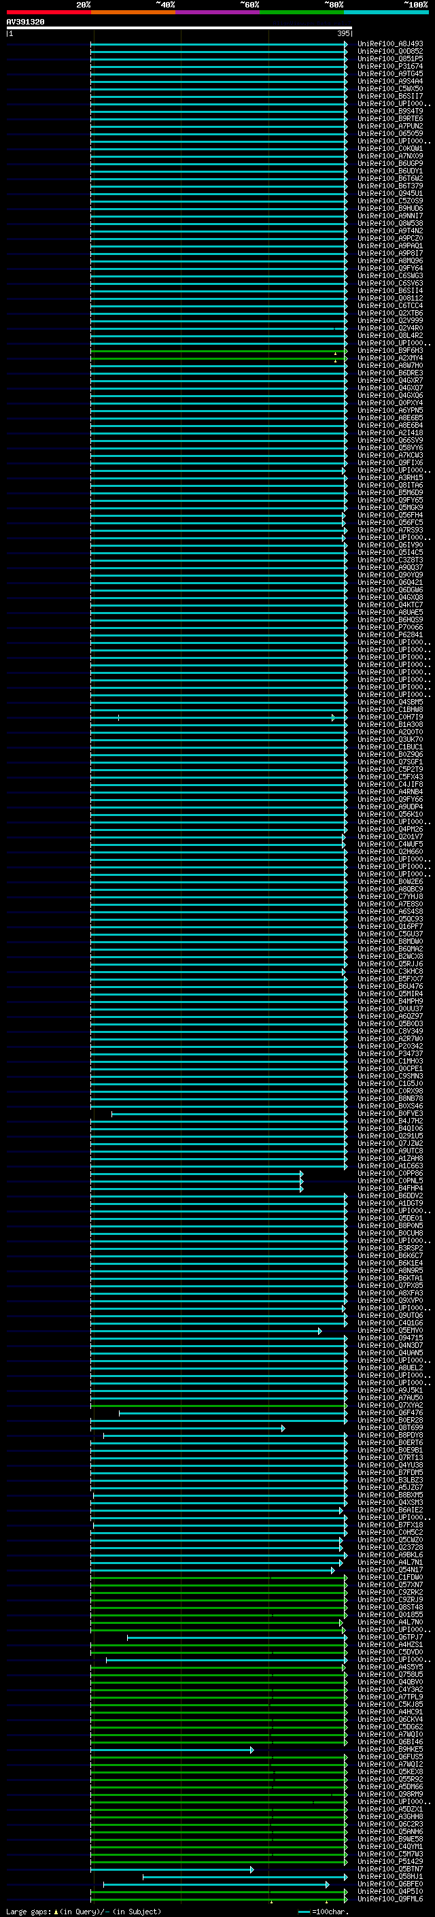Select hit label UniRef100_Q7RT13
Screen dimensions: 435x1917
(x=390, y=1458)
